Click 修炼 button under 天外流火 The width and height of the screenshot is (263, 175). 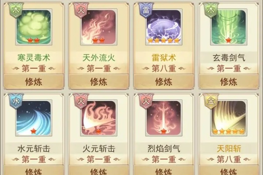pos(99,82)
